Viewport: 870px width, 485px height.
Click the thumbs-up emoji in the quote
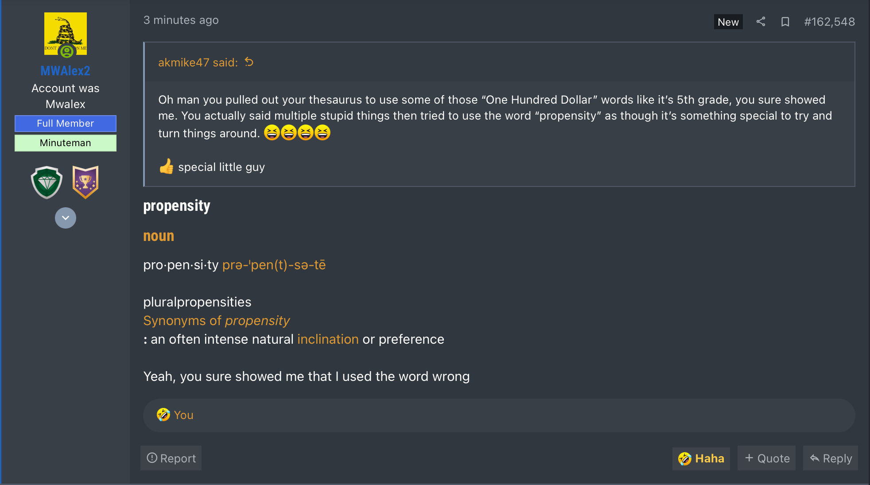[166, 167]
